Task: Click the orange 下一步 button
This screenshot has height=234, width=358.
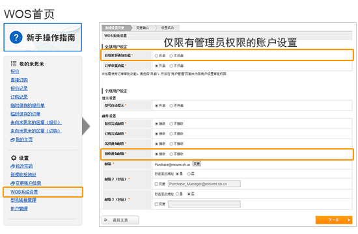Action: 334,220
